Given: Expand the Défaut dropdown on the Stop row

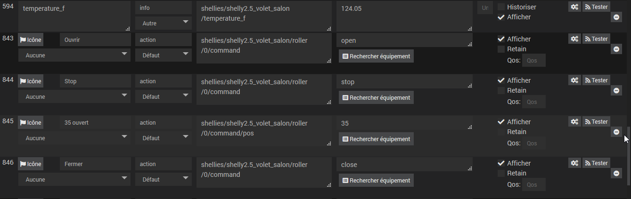Looking at the screenshot, I should (x=163, y=96).
